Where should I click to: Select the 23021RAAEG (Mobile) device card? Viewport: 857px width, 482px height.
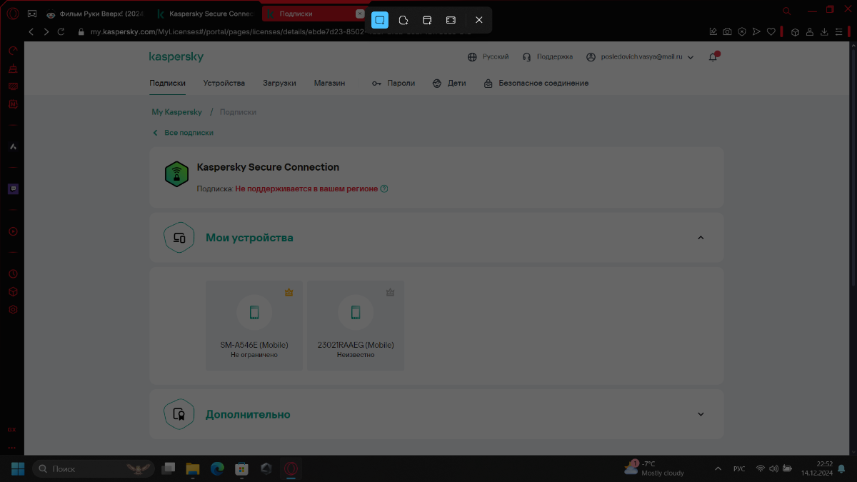pos(356,326)
